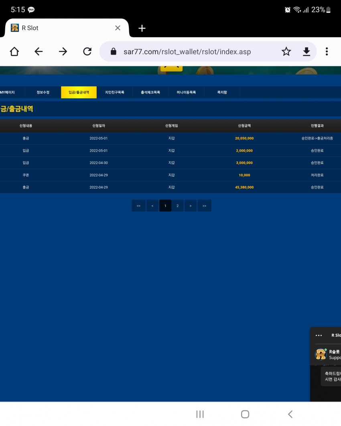Go back using the browser toolbar back arrow
Image resolution: width=341 pixels, height=426 pixels.
point(39,51)
